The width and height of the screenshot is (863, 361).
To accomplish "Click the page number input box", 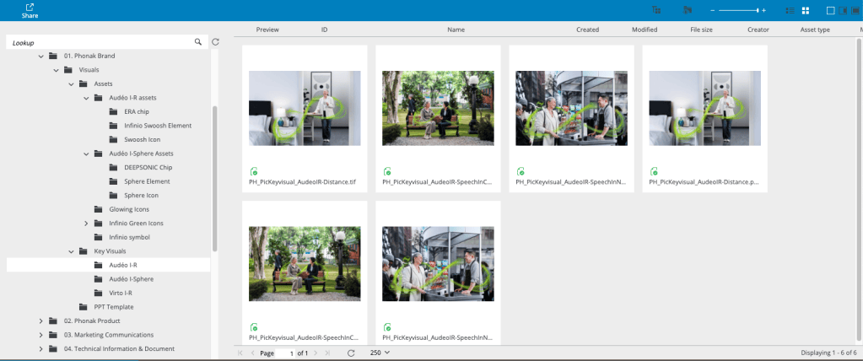I will tap(285, 353).
